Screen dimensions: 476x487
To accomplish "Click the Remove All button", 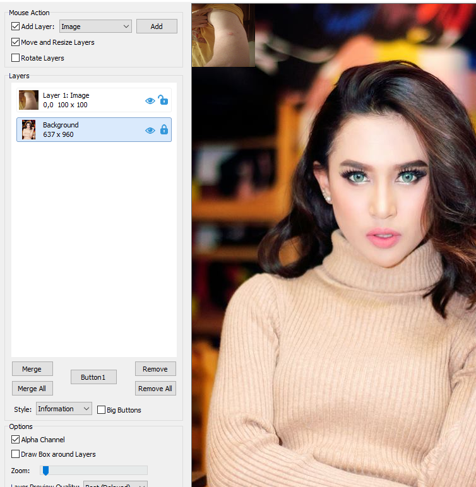I will pos(155,388).
